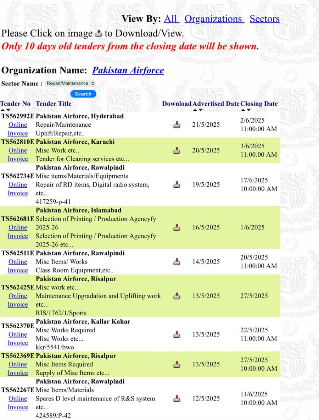Open the Sector Name dropdown
319x420 pixels.
71,83
